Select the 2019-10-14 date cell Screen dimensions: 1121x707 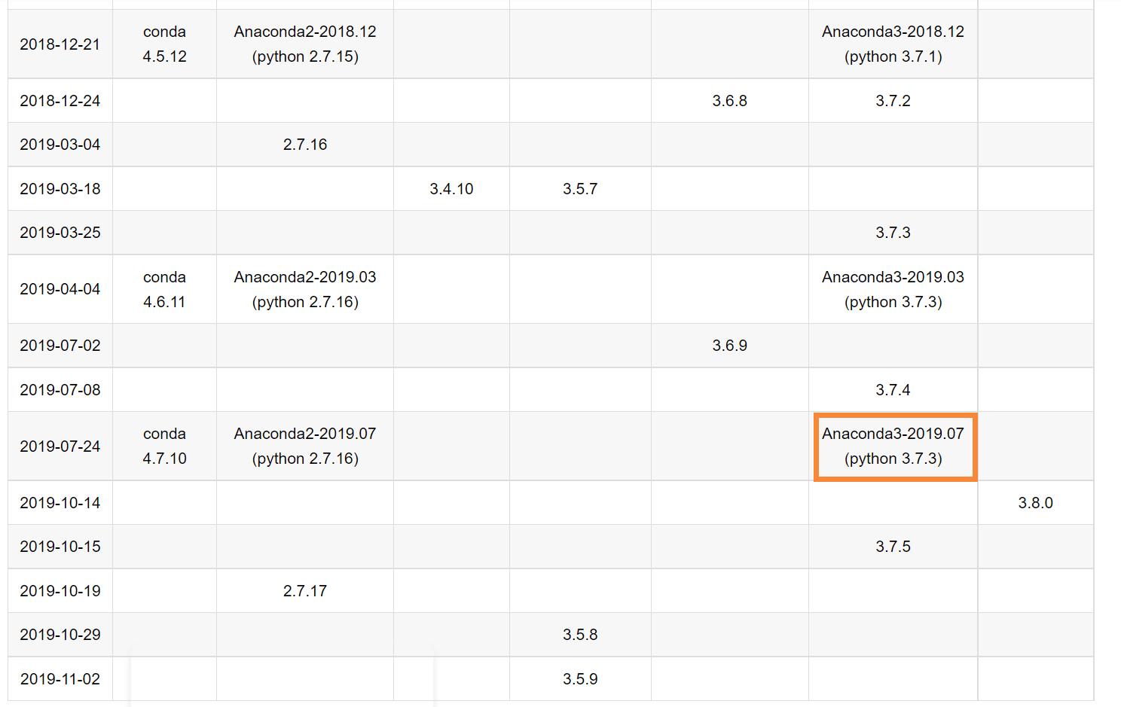coord(60,503)
